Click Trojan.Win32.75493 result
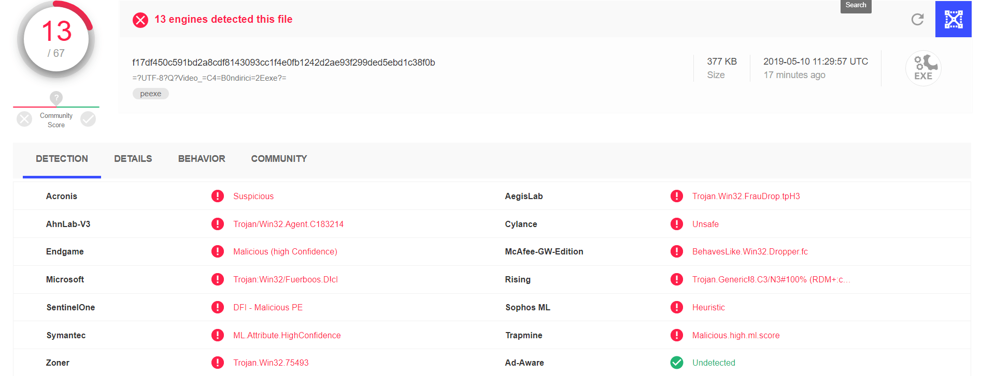This screenshot has width=981, height=376. pyautogui.click(x=271, y=363)
